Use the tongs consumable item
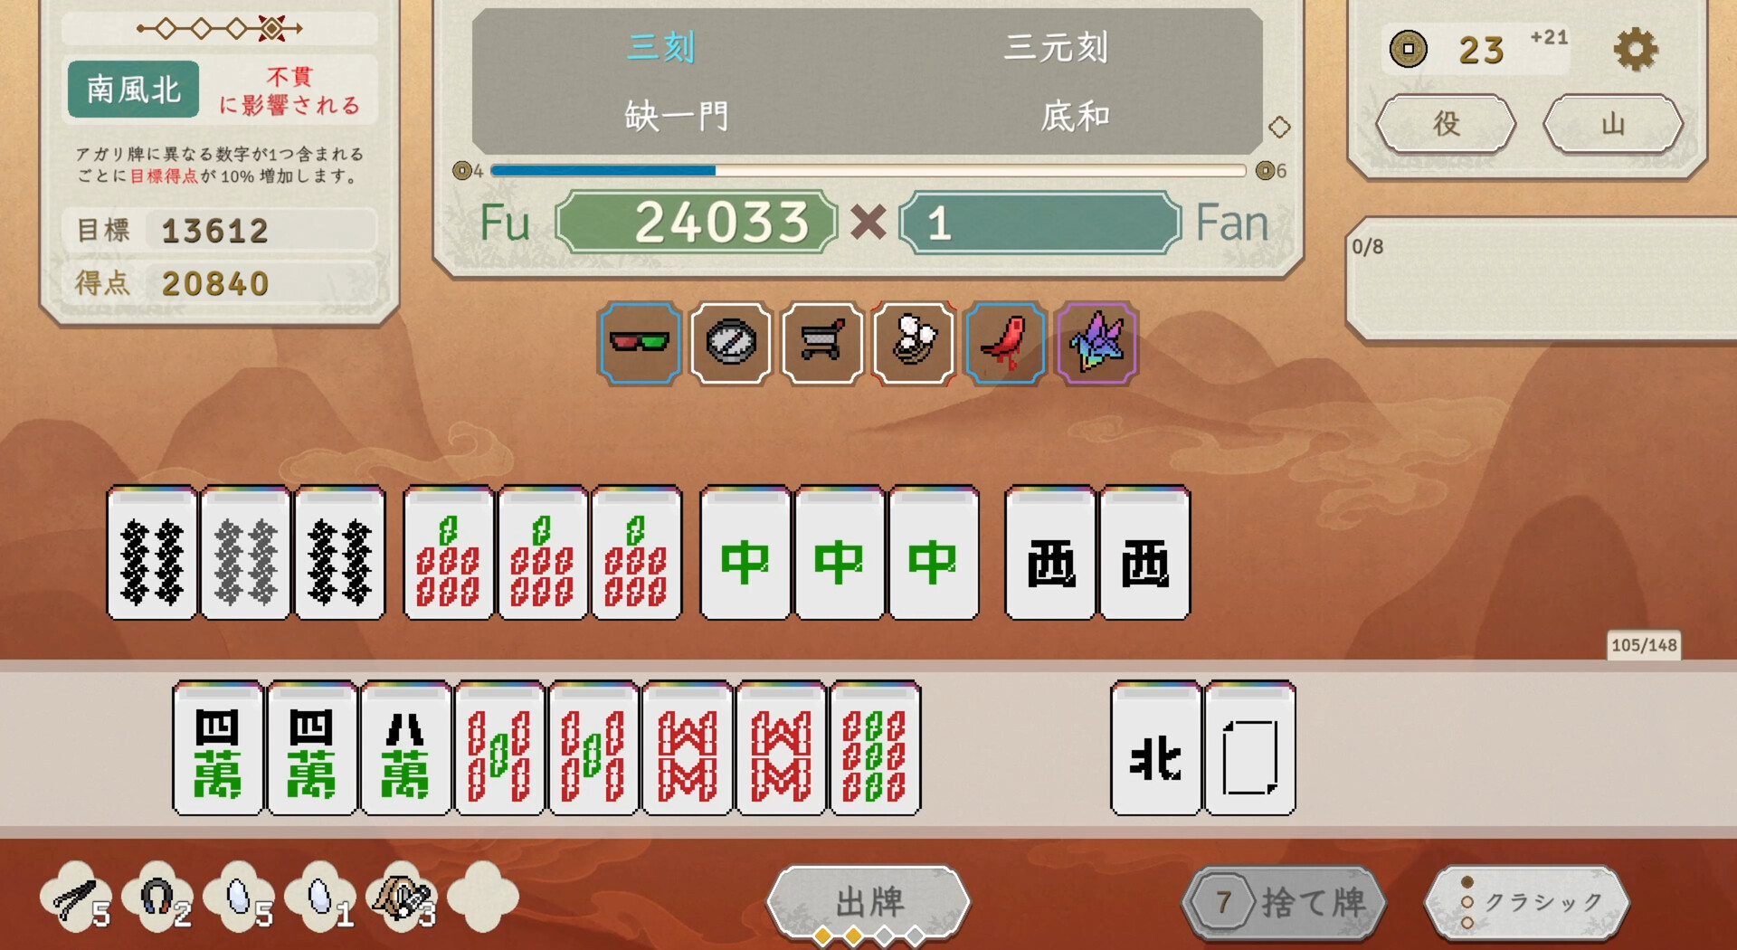Viewport: 1737px width, 950px height. tap(77, 897)
